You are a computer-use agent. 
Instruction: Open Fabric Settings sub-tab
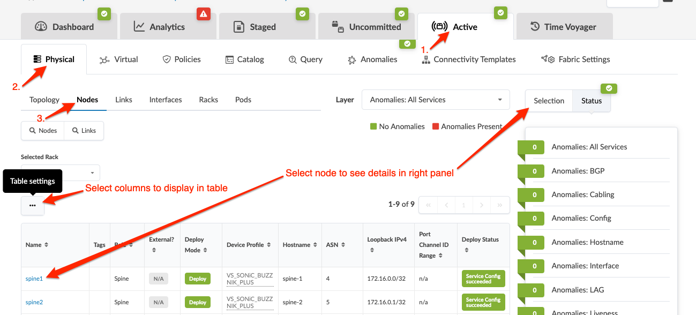click(x=575, y=59)
